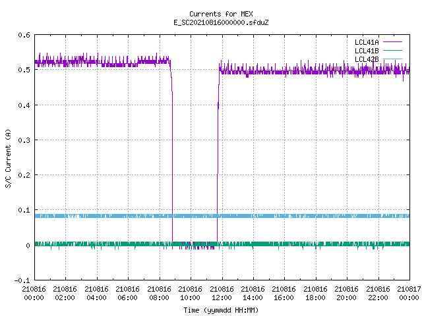Click the chart title 'Currents for MEX'
This screenshot has width=422, height=316.
coord(221,14)
